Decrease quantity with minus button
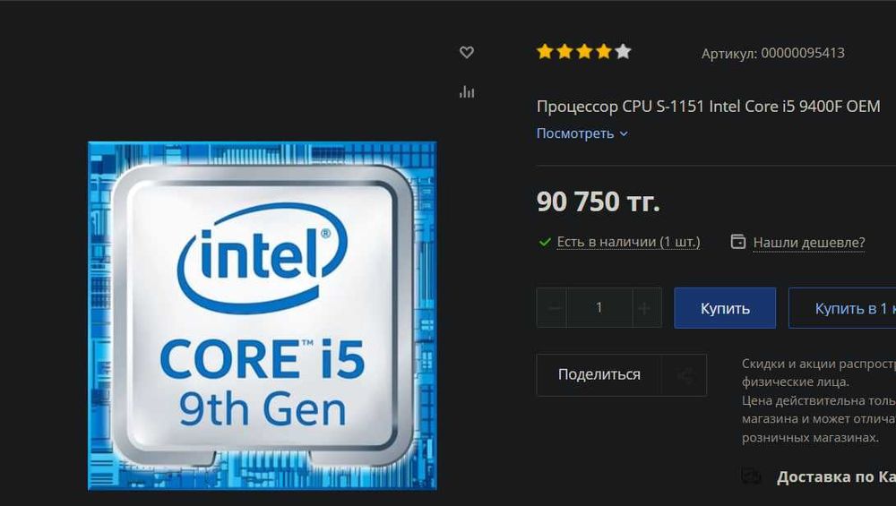This screenshot has height=506, width=896. [x=552, y=308]
